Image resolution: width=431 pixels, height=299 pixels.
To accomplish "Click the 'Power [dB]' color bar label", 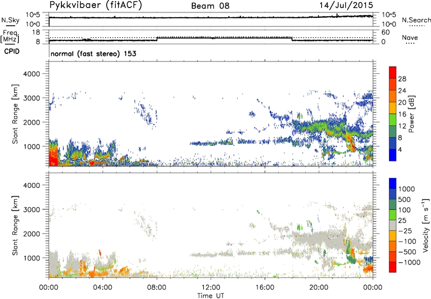I will coord(411,114).
